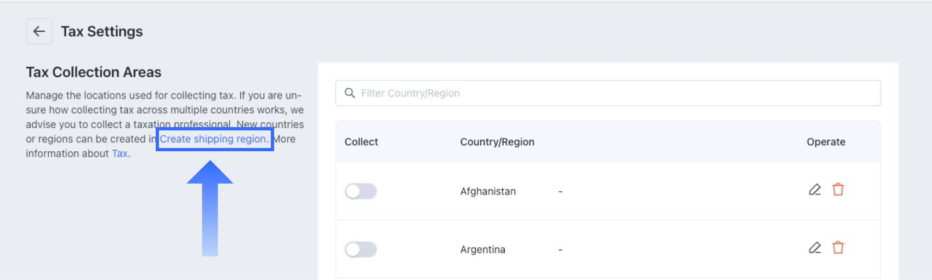Select the Argentina country name
This screenshot has height=280, width=932.
(x=482, y=249)
